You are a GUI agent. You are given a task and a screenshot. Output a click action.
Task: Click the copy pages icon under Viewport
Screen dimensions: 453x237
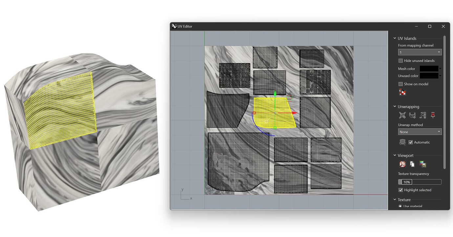[x=412, y=164]
